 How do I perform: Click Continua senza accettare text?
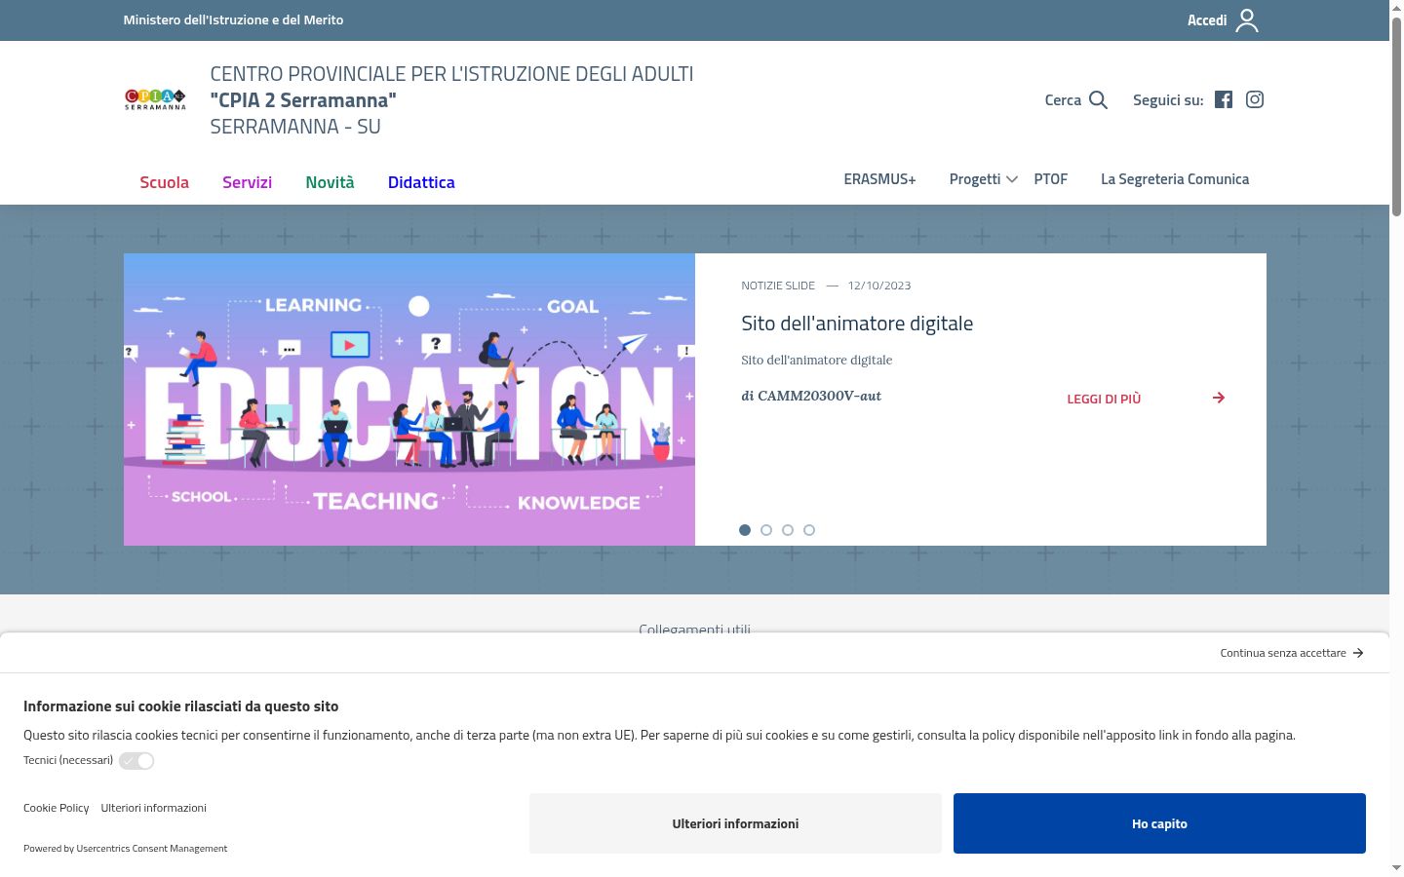coord(1283,653)
